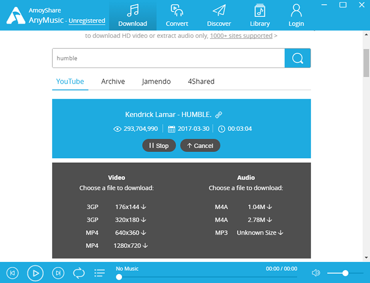Click the scrollbar down arrow
The height and width of the screenshot is (283, 370).
coord(366,257)
